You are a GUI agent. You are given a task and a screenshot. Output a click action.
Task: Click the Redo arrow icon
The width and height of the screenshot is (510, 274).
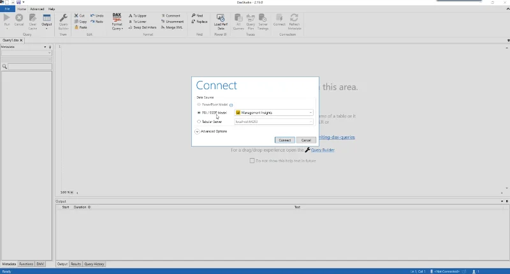92,22
